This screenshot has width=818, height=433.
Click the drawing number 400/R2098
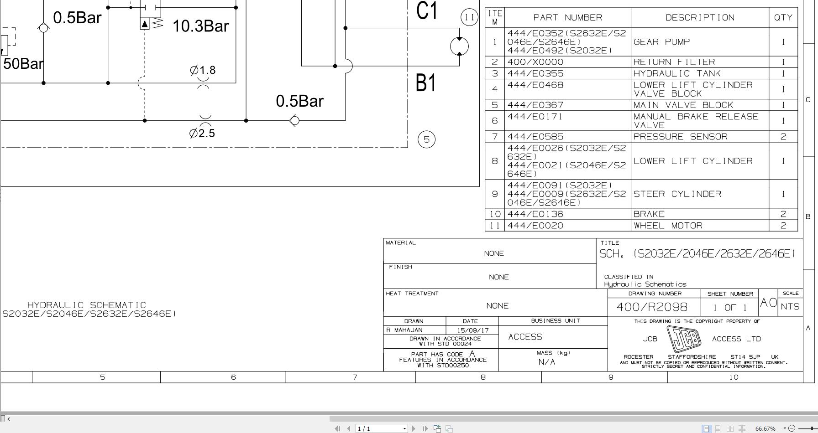coord(652,307)
